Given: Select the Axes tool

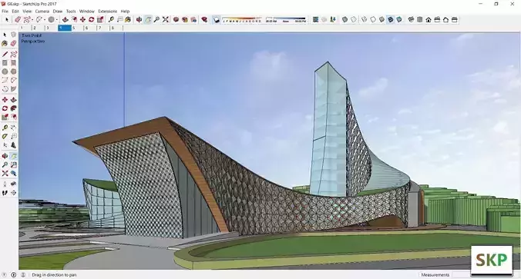Looking at the screenshot, I should point(5,144).
